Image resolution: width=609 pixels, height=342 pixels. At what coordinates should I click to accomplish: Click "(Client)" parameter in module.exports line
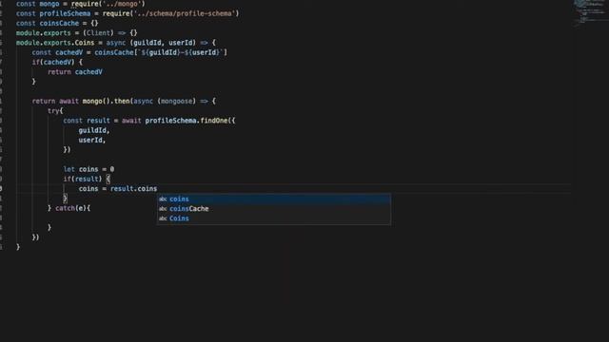coord(98,33)
